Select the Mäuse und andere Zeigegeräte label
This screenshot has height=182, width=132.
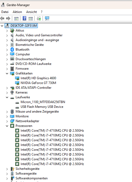tap(37, 112)
